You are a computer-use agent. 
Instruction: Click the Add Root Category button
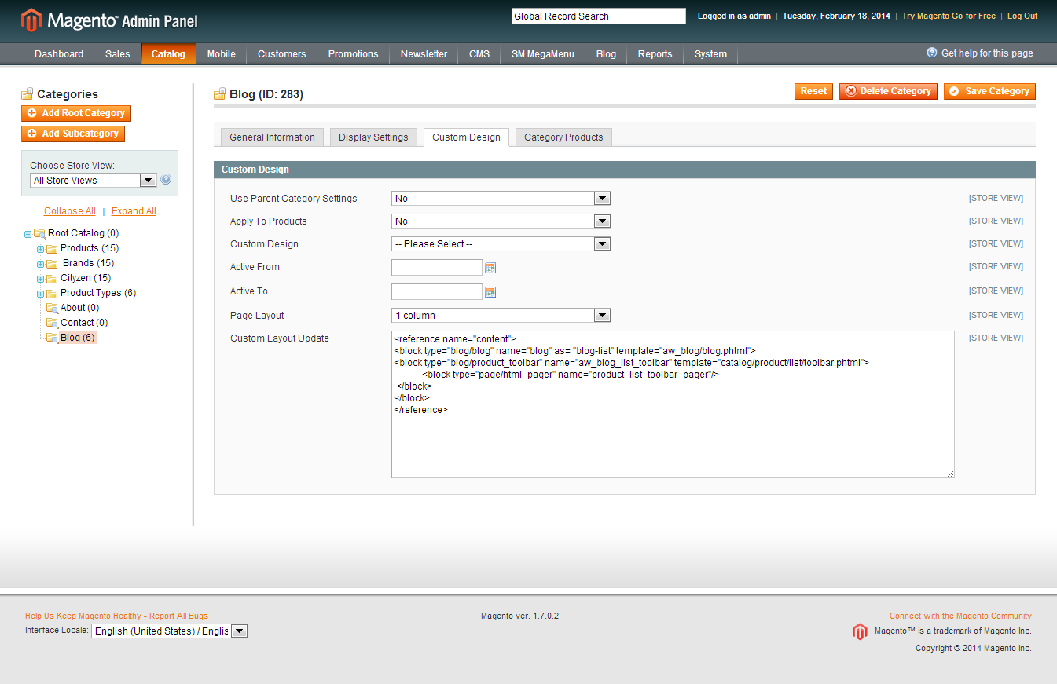(76, 113)
